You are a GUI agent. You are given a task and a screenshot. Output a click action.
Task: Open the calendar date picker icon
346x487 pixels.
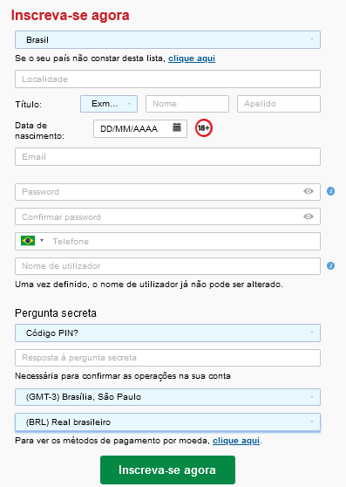click(177, 127)
